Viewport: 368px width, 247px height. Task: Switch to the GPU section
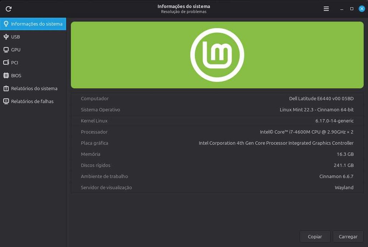(x=33, y=50)
